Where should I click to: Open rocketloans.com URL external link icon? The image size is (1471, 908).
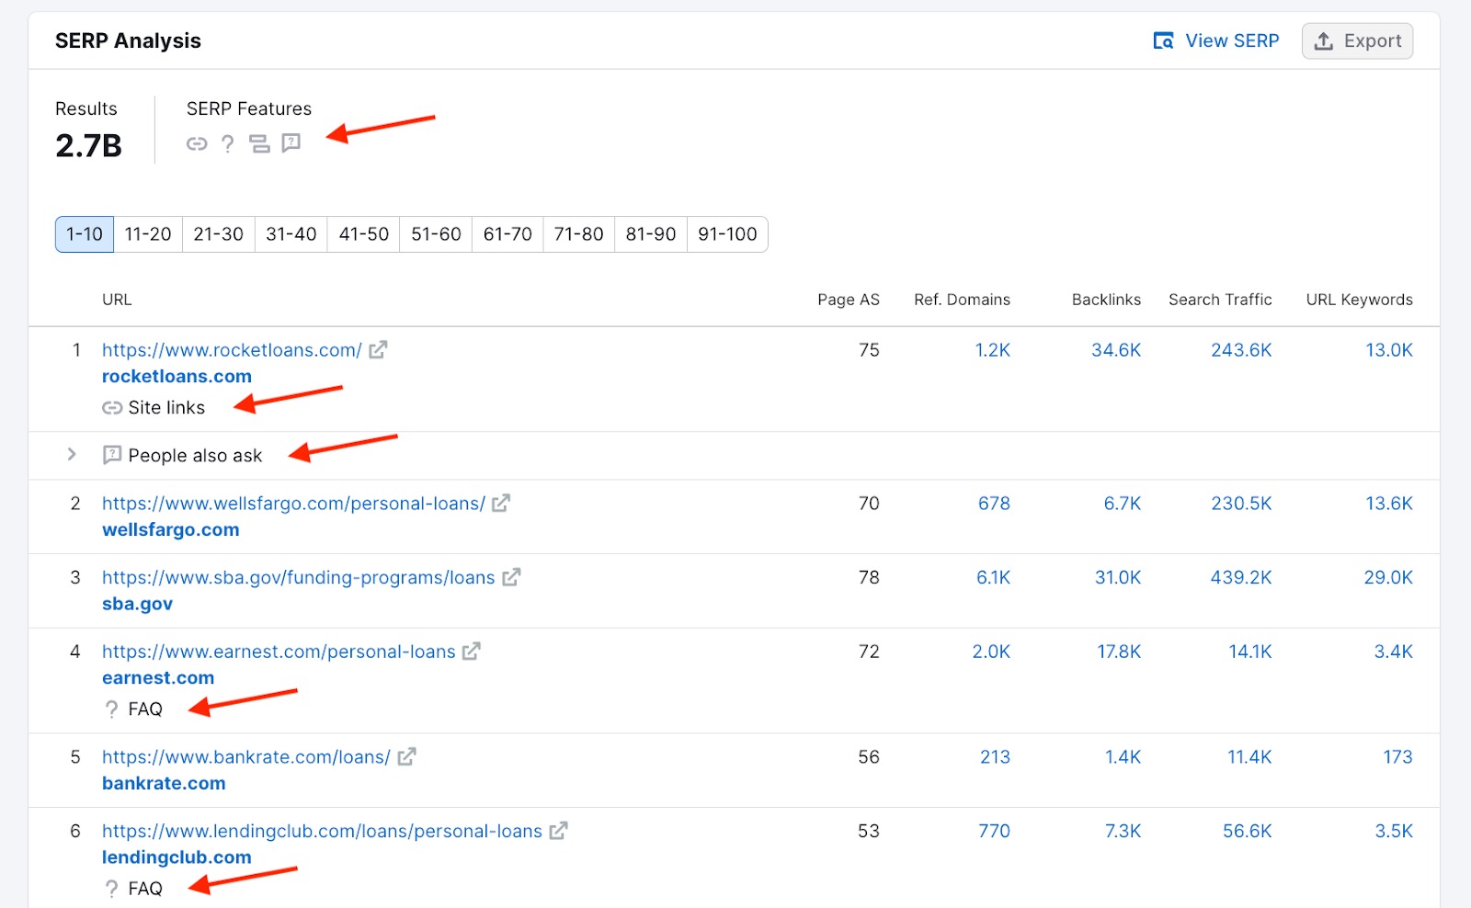pyautogui.click(x=378, y=350)
